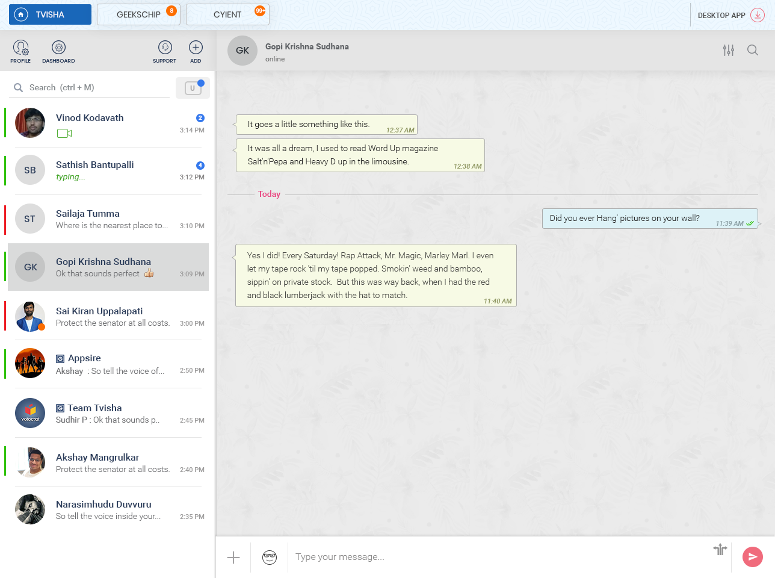Open Sai Kiran Uppalapati conversation

click(x=108, y=317)
